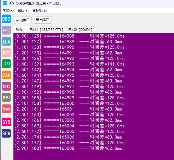Click the window title H7-TOOL多功能开发工具
Viewport: 174px width, 160px height.
[x=27, y=3]
